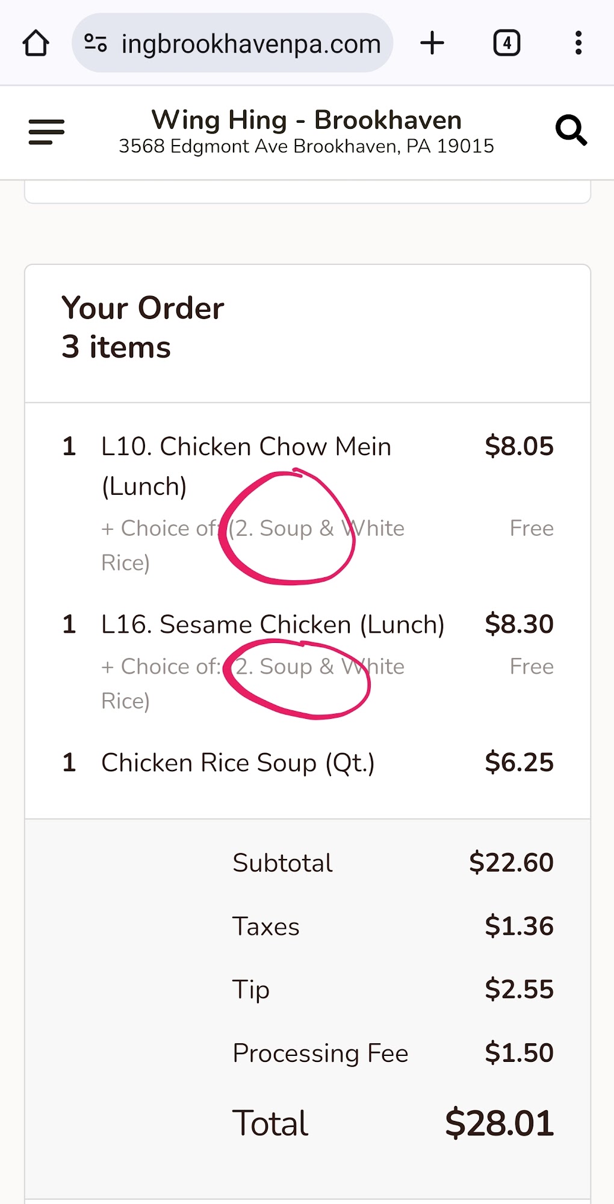Viewport: 614px width, 1204px height.
Task: Open the browser three-dot menu
Action: [578, 43]
